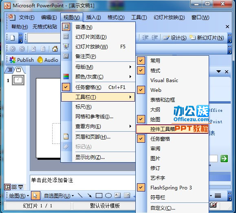The image size is (236, 213).
Task: Select slide 1 thumbnail
Action: [18, 80]
